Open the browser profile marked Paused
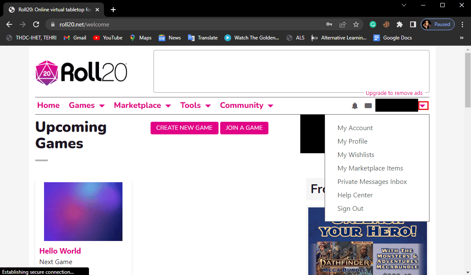The width and height of the screenshot is (471, 275). [437, 24]
